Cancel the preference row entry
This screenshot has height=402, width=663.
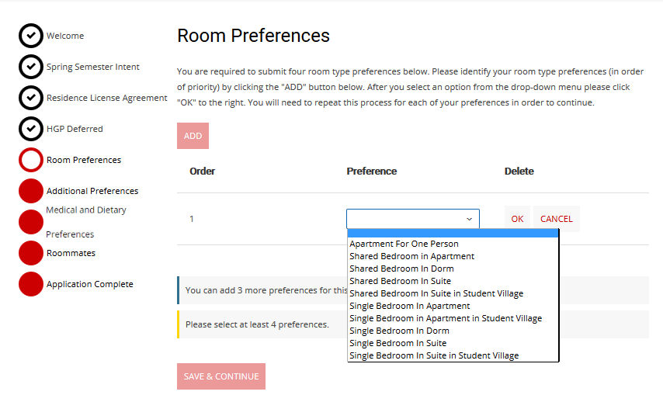click(x=556, y=219)
